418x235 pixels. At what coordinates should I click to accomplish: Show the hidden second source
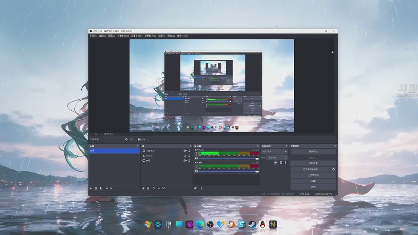(185, 156)
